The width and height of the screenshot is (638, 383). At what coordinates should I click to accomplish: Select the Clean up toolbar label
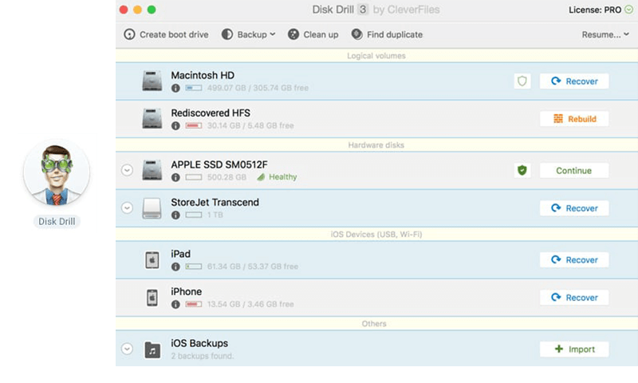point(321,34)
